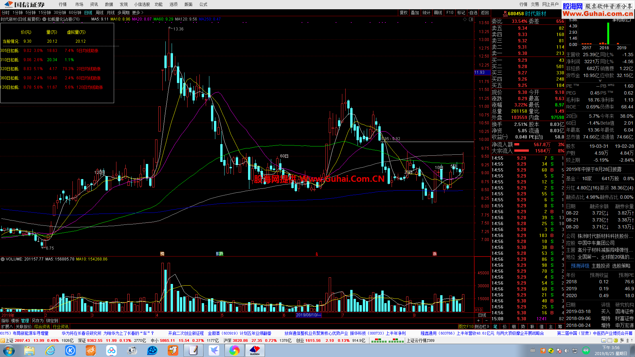Open the 关联报价 tab
Screen dimensions: 635x357
coord(23,327)
